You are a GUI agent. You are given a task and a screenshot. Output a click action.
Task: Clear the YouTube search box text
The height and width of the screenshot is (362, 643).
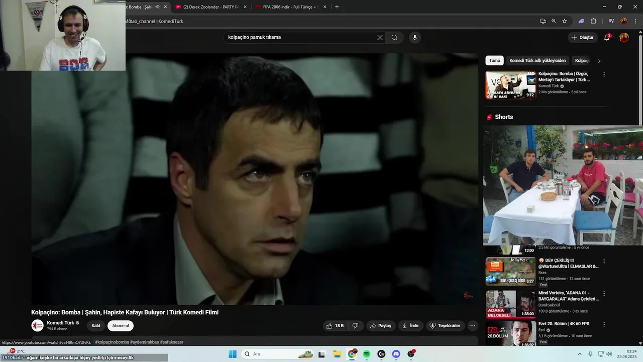[x=380, y=37]
